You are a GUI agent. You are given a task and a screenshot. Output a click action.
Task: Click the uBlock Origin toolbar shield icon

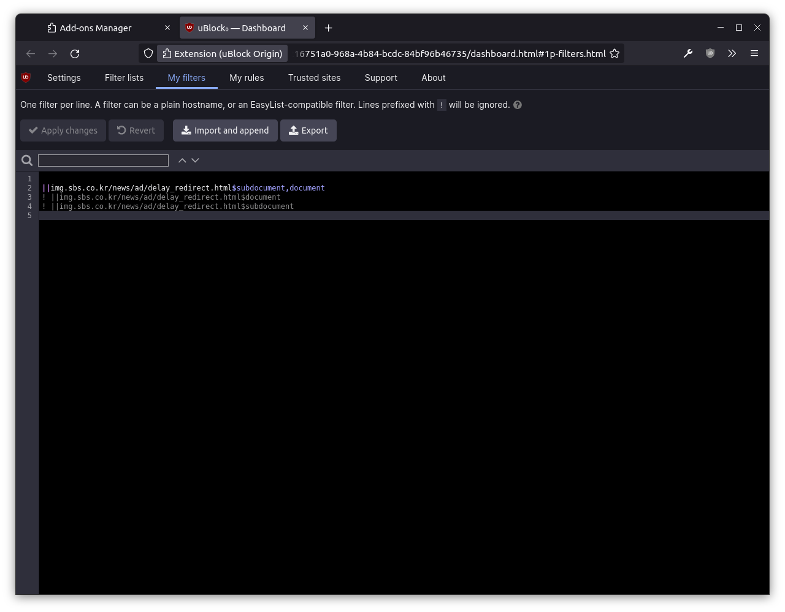click(x=710, y=53)
